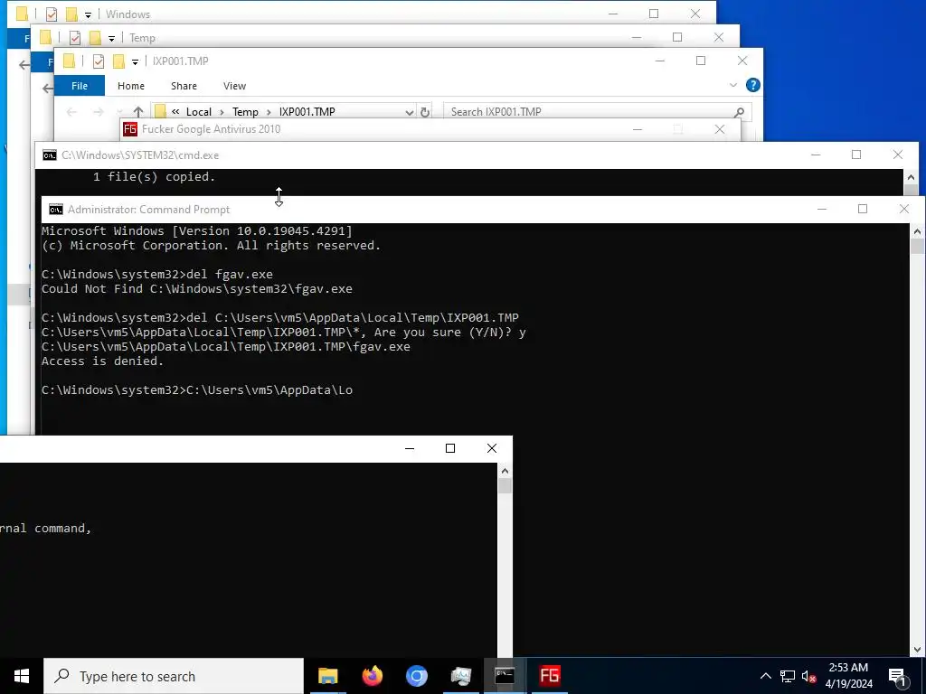Click 'Could Not Find' error line
926x694 pixels.
click(196, 289)
